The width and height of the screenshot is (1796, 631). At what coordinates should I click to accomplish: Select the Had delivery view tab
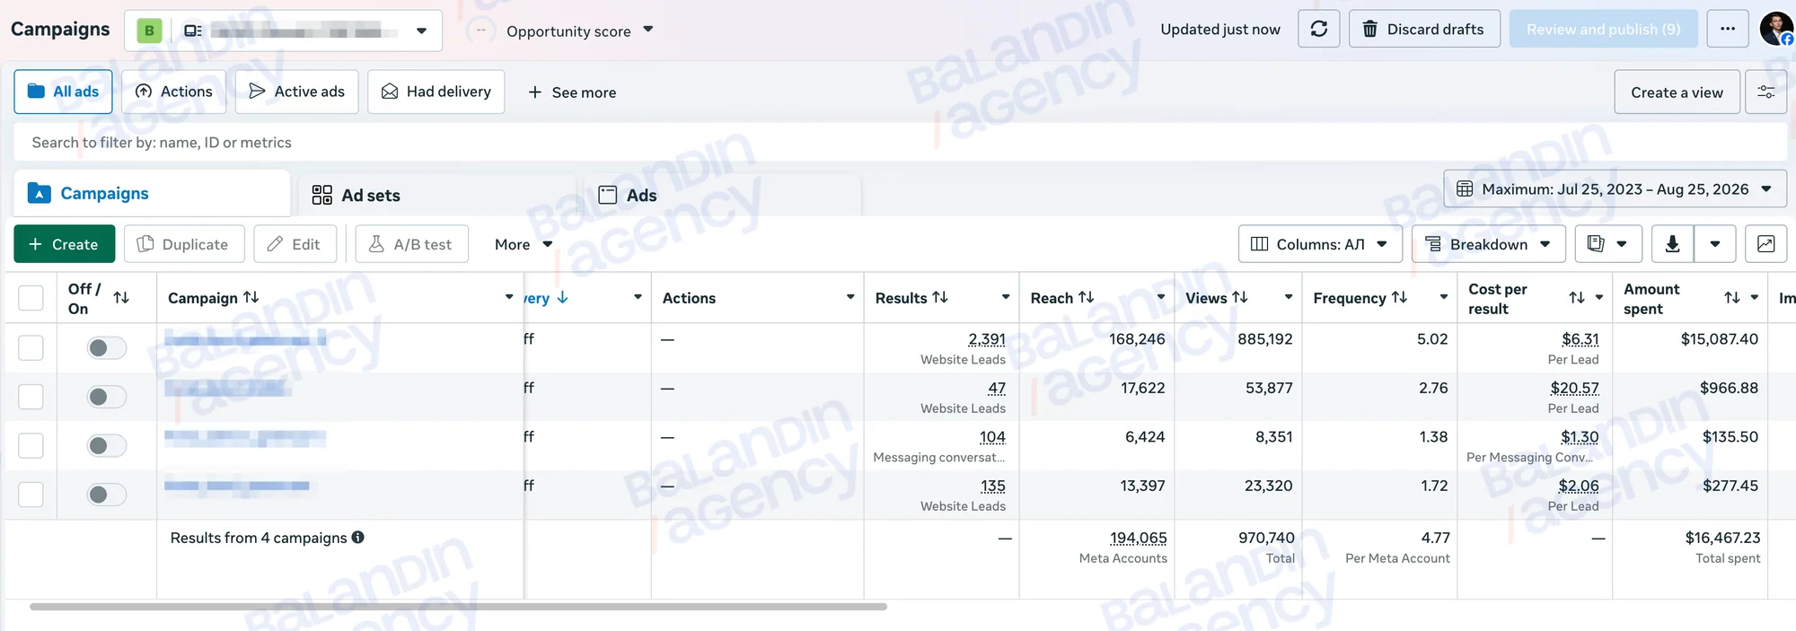click(x=436, y=92)
